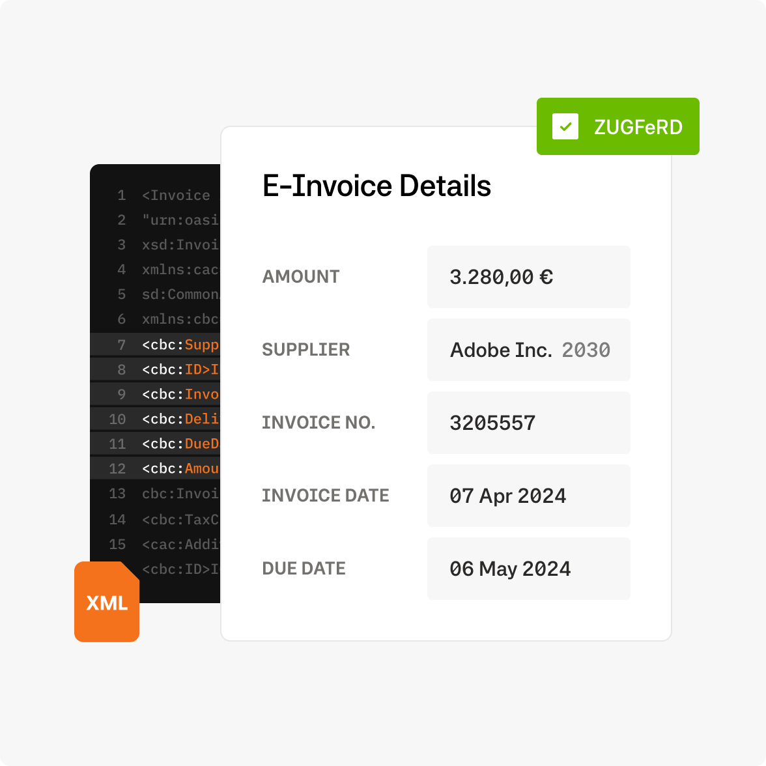The height and width of the screenshot is (766, 766).
Task: Click the green ZUGFeRD badge label
Action: click(638, 127)
